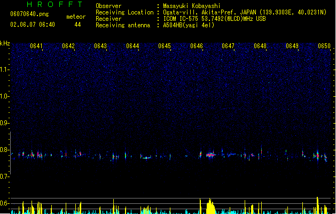Click the 0642 time marker

(x=68, y=46)
